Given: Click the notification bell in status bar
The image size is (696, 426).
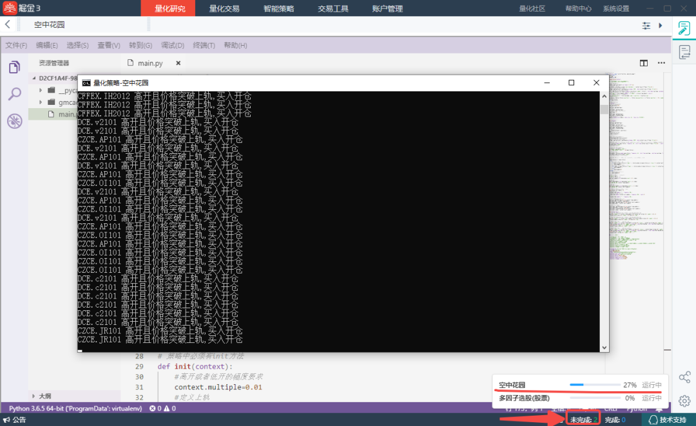Looking at the screenshot, I should click(659, 409).
